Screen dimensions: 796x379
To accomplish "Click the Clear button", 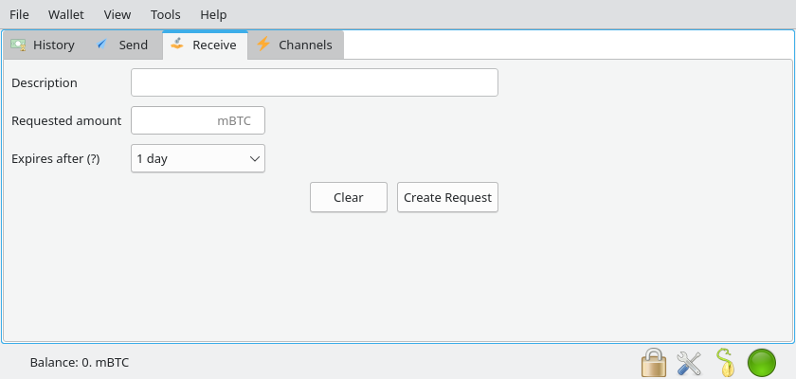I will click(x=348, y=197).
